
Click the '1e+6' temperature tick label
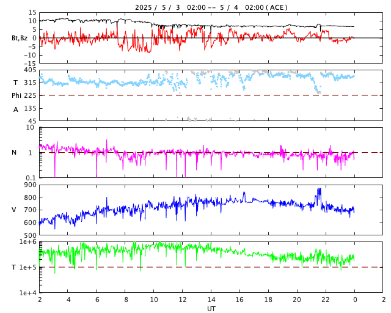(28, 242)
